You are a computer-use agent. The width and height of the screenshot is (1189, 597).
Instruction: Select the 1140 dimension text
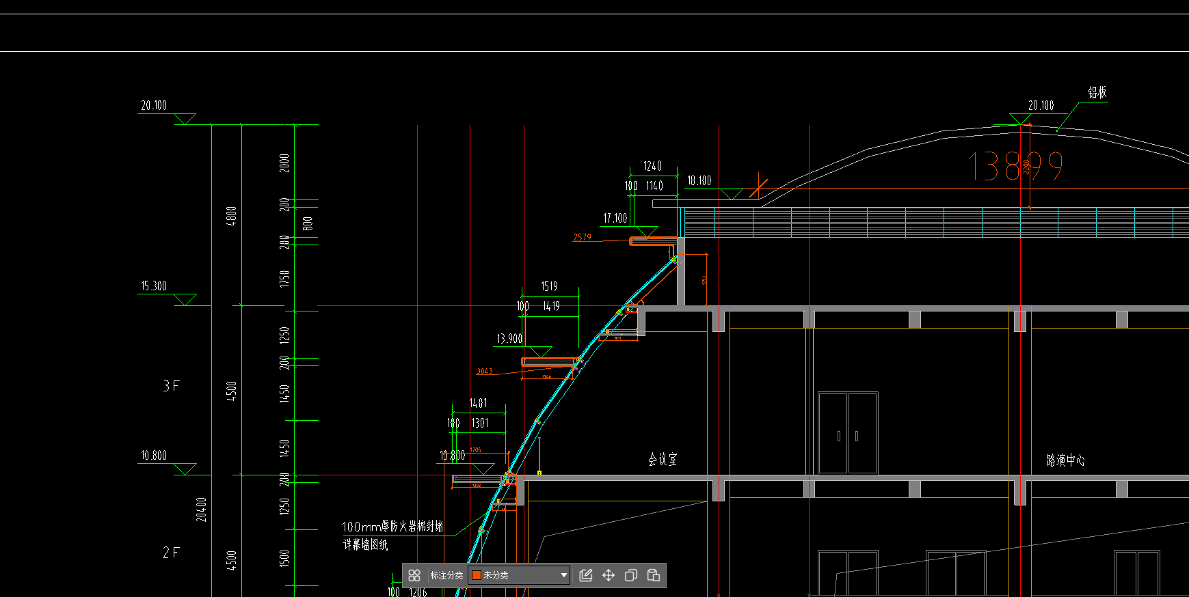[x=654, y=185]
